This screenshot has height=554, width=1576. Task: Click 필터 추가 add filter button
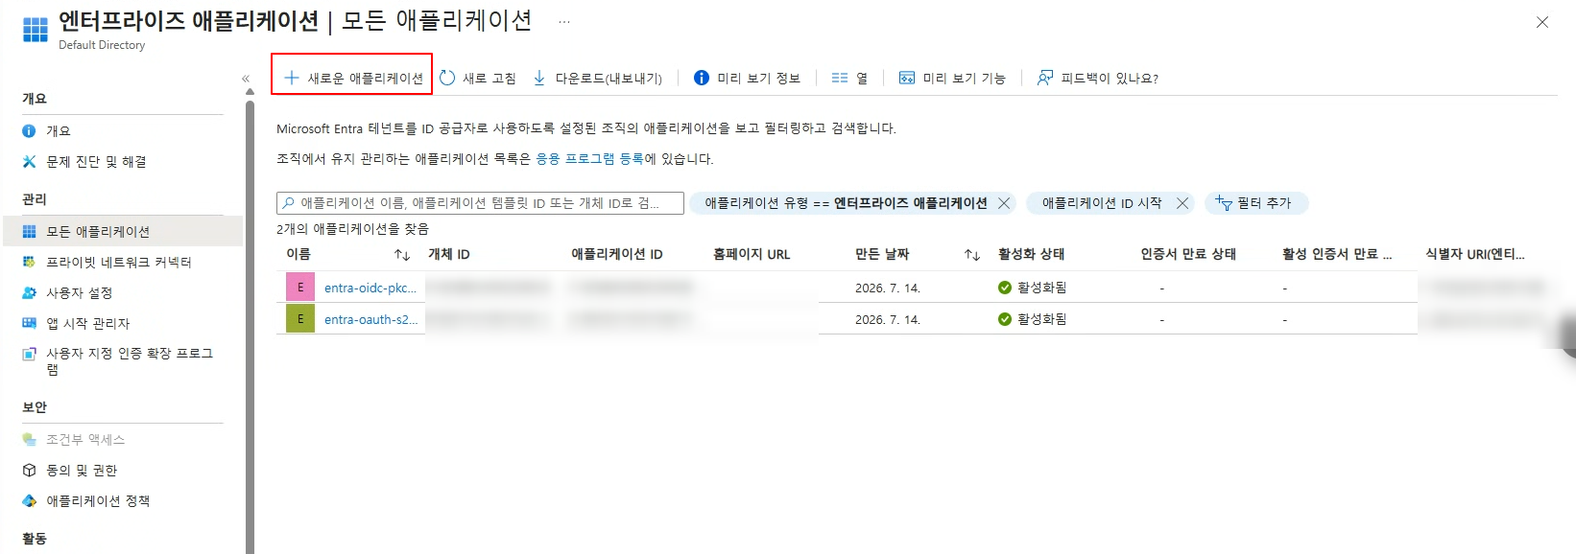[x=1255, y=203]
